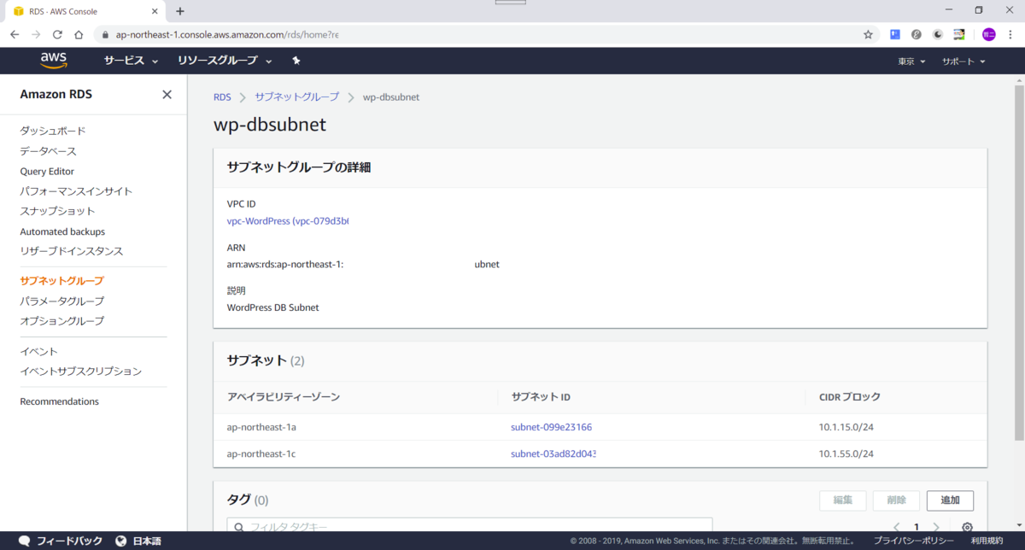Click the WordPress DB Subnet description text
Screen dimensions: 1025x550
(x=272, y=307)
